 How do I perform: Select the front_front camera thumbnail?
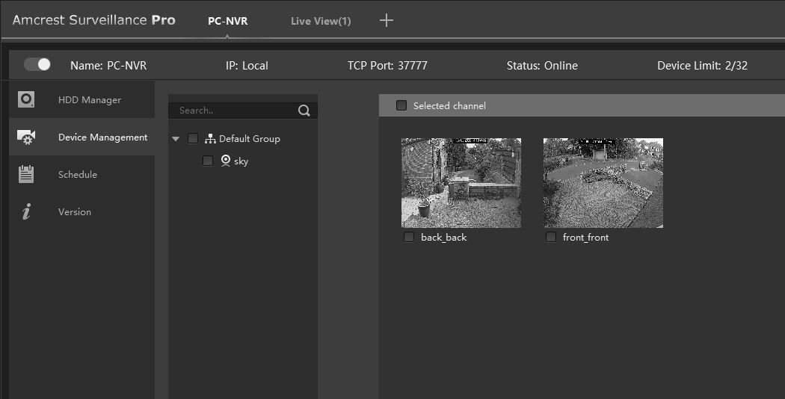tap(603, 183)
